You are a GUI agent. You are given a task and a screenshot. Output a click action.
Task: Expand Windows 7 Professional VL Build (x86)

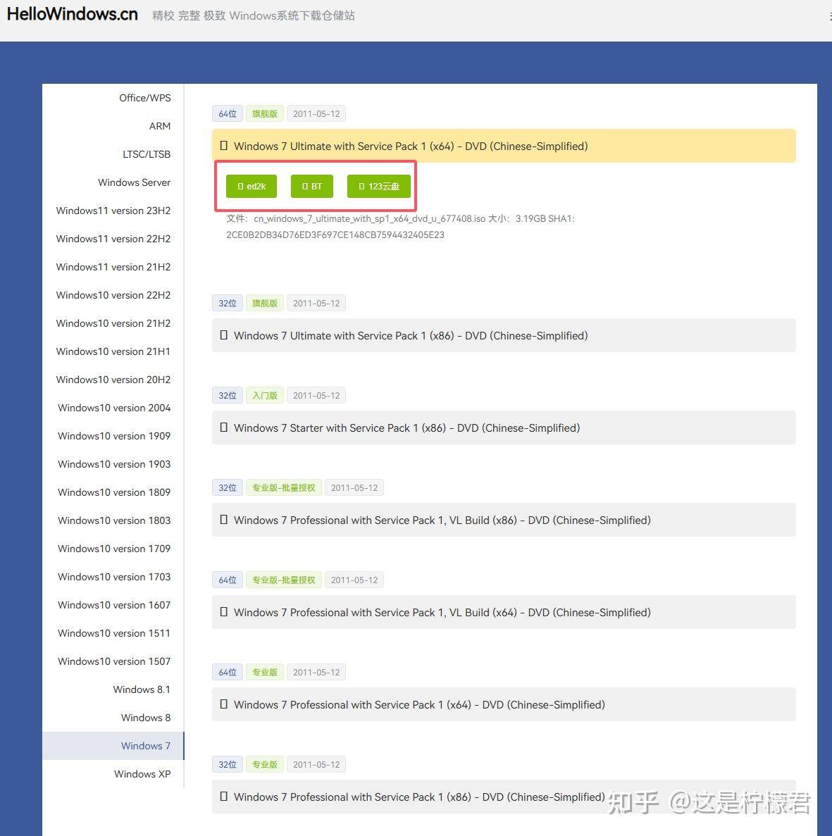click(504, 520)
